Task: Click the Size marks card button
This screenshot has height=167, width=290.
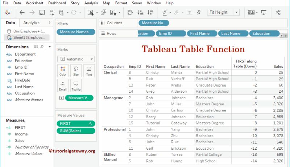Action: (x=76, y=71)
